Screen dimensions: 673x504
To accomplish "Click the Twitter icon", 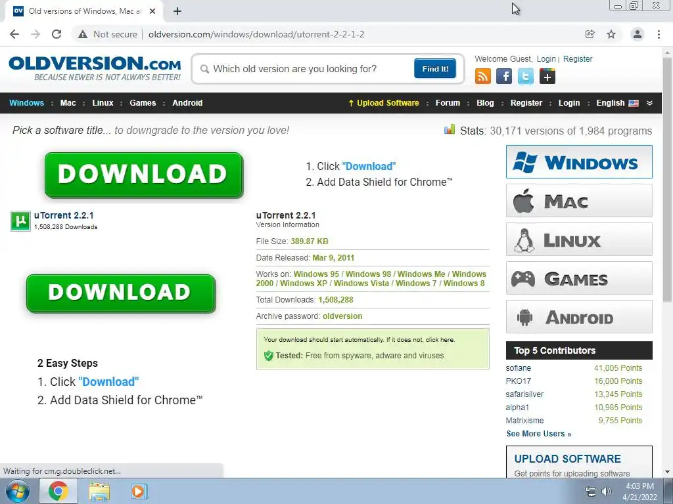I will coord(525,77).
